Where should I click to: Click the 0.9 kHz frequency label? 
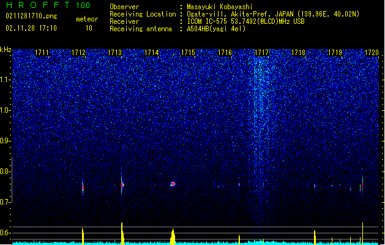pos(5,141)
